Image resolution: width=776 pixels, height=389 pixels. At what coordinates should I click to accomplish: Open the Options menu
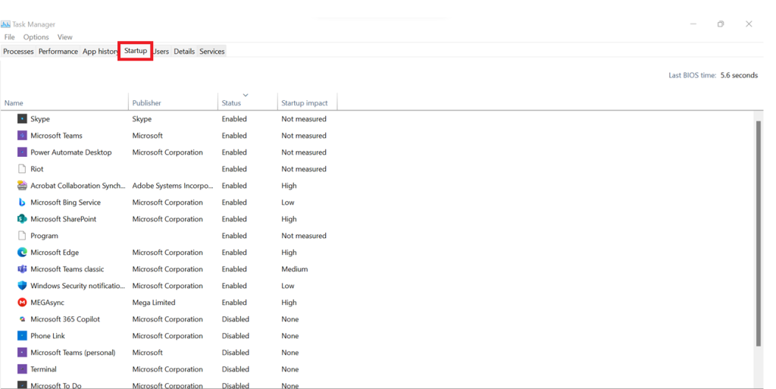[x=36, y=37]
